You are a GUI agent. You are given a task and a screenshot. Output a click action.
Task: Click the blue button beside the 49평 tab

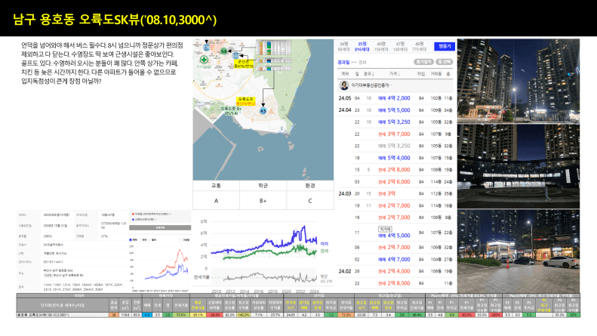pos(445,47)
